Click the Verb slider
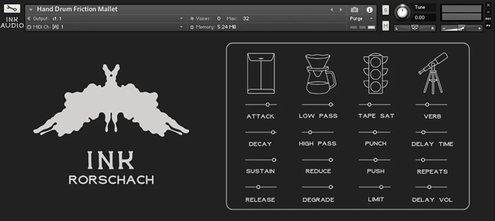The width and height of the screenshot is (495, 221). 431,104
